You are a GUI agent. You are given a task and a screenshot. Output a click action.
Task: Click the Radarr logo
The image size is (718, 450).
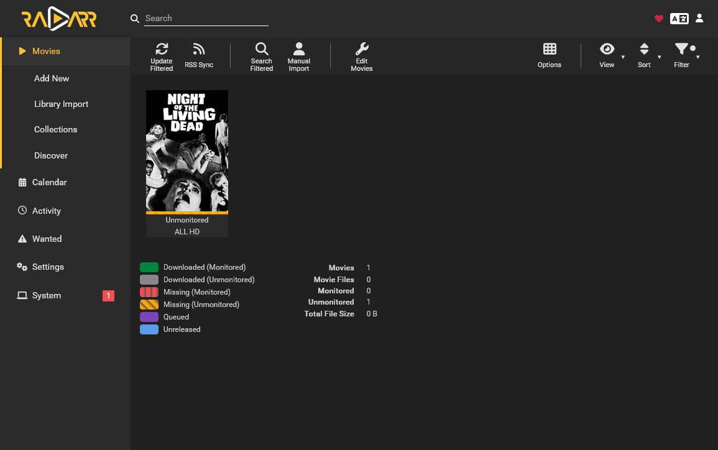[x=58, y=19]
